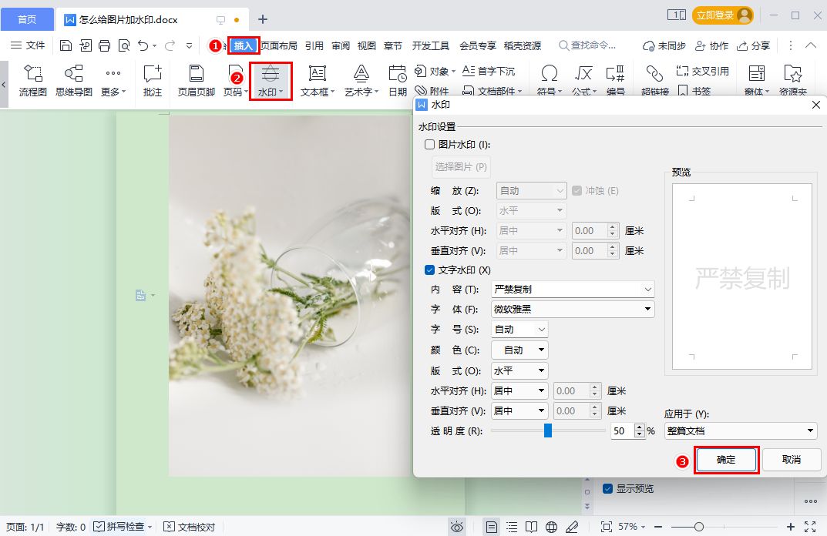Screen dimensions: 827x536
Task: Click the zoom in plus button
Action: 790,527
